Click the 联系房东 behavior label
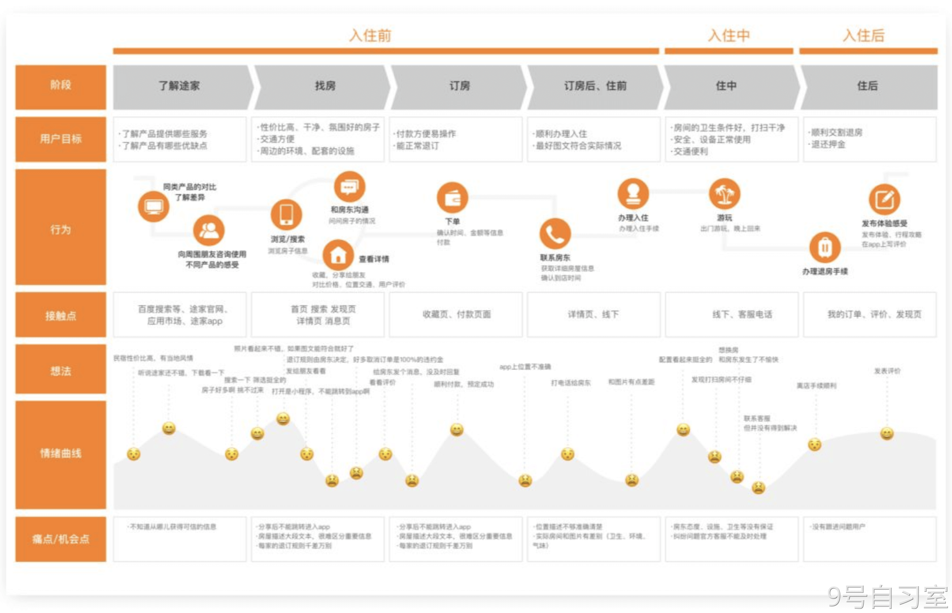 tap(555, 257)
